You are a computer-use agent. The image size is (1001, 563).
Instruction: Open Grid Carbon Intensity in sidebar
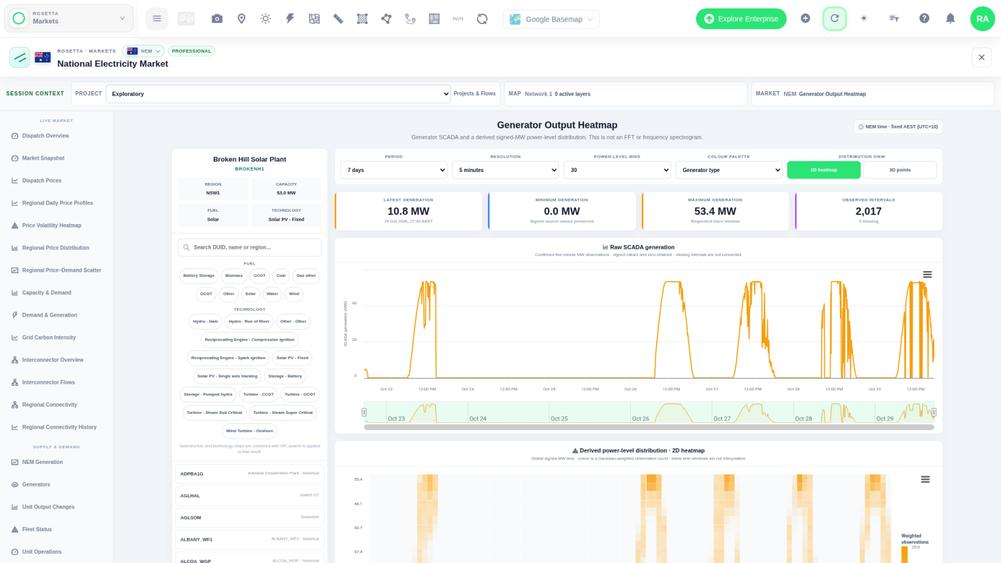(49, 338)
